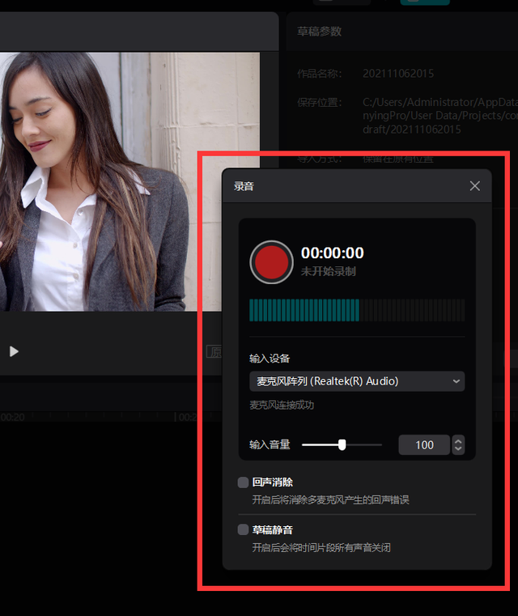This screenshot has width=518, height=616.
Task: Click the 00:00:00 recording timer
Action: [x=333, y=253]
